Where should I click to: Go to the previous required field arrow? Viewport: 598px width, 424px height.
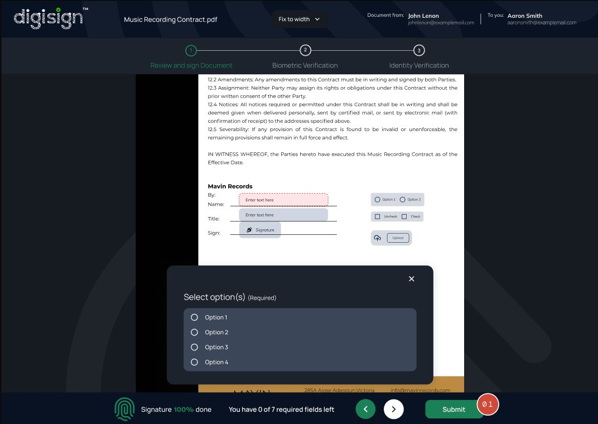coord(365,409)
